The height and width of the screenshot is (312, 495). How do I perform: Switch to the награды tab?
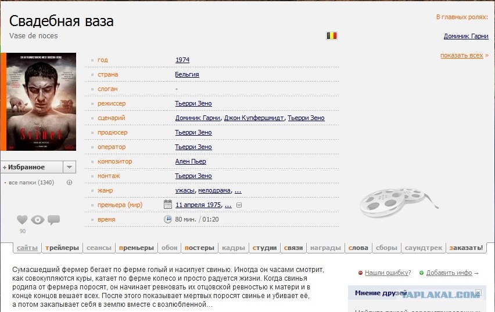click(x=325, y=248)
